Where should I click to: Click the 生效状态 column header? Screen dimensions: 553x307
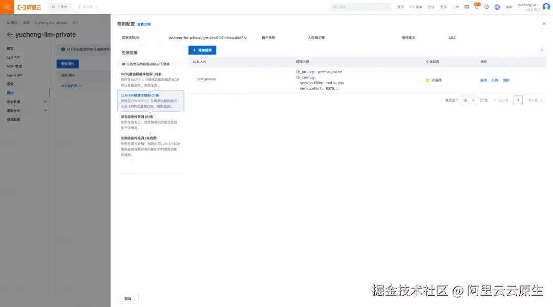(432, 62)
